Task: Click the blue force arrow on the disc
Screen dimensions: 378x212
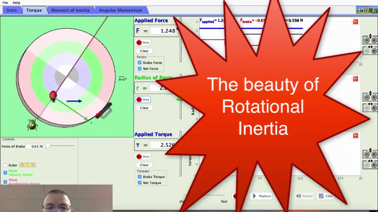Action: coord(74,101)
